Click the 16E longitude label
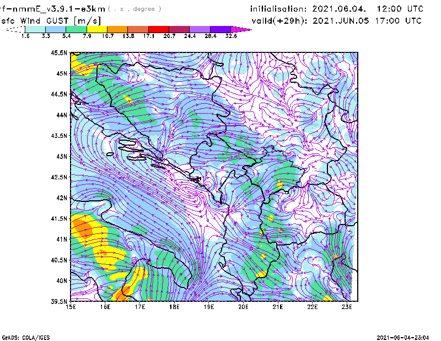The height and width of the screenshot is (341, 441). 105,307
